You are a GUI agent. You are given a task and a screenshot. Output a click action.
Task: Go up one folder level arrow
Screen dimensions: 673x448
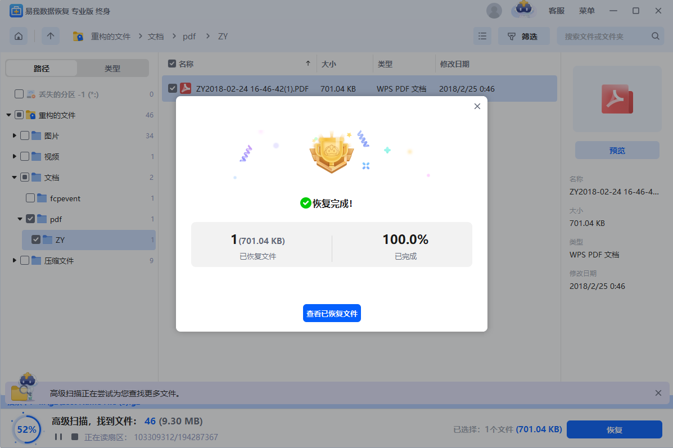(x=51, y=37)
